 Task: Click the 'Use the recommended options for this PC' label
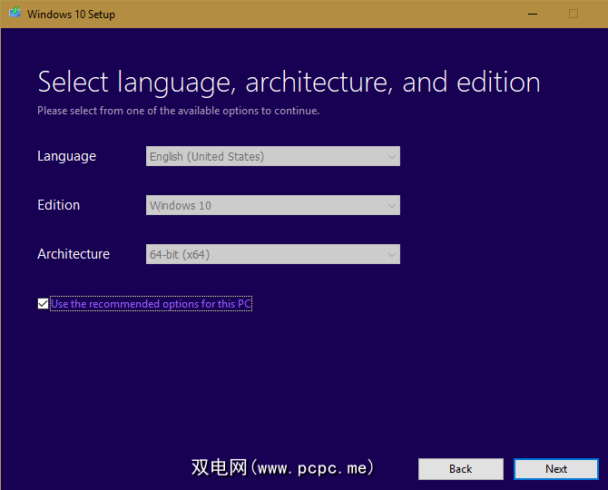151,304
